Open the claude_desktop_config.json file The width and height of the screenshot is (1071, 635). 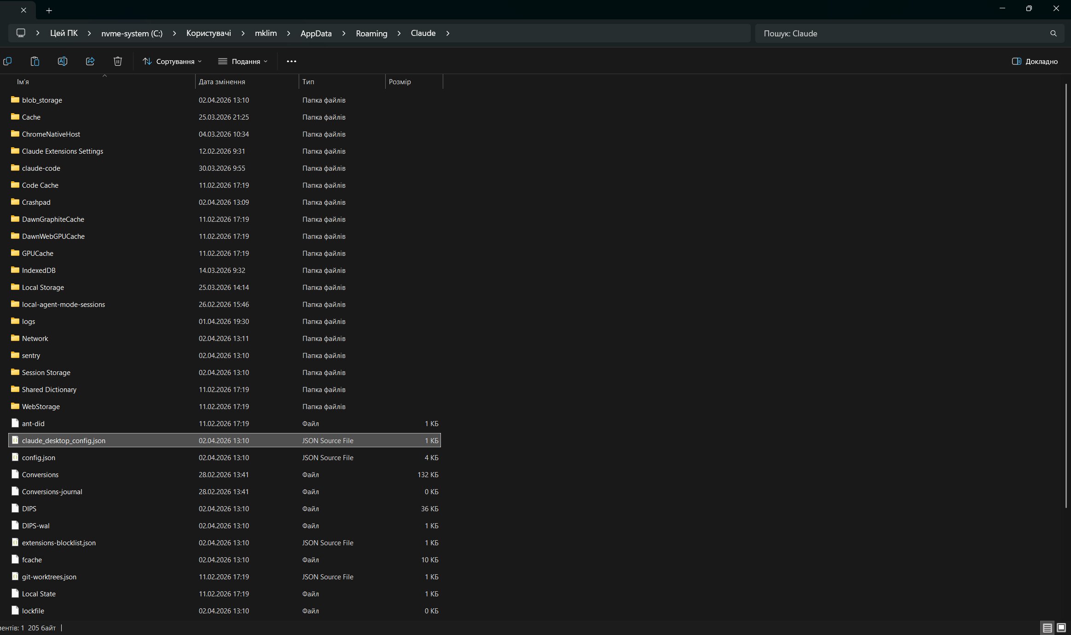coord(64,440)
